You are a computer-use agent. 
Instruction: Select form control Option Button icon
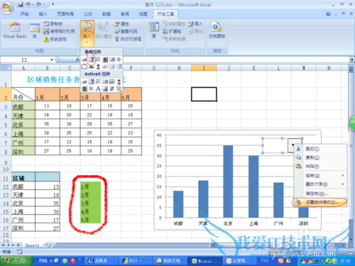click(119, 60)
